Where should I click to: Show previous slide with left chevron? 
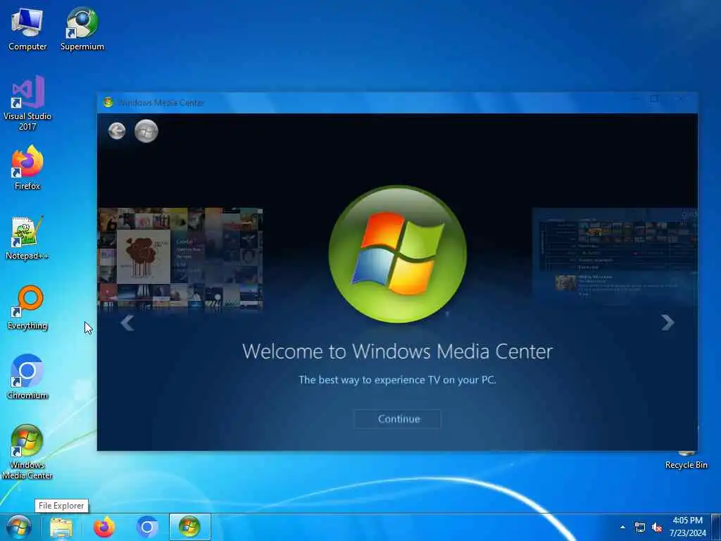(127, 323)
